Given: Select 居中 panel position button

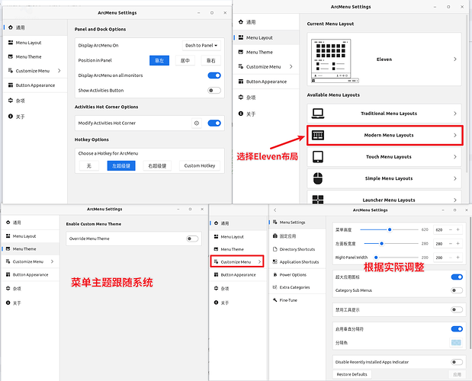Looking at the screenshot, I should pyautogui.click(x=185, y=60).
